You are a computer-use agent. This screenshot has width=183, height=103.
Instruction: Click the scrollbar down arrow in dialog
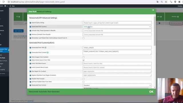[x=155, y=87]
